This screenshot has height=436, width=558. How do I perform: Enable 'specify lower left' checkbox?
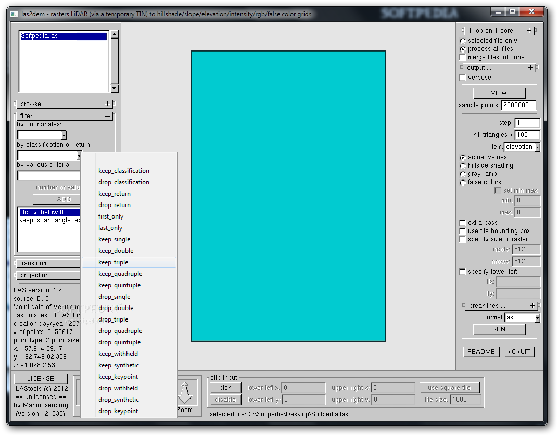pyautogui.click(x=463, y=272)
